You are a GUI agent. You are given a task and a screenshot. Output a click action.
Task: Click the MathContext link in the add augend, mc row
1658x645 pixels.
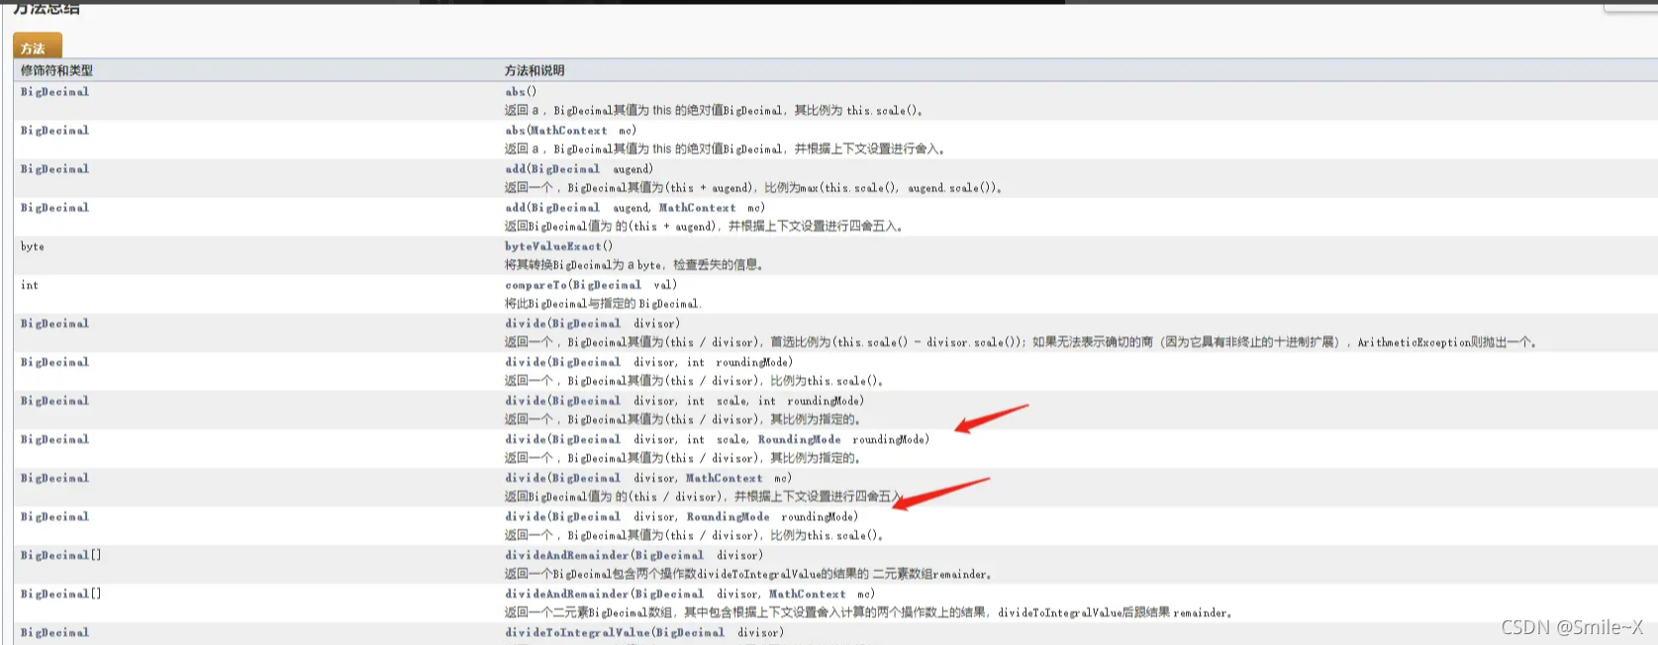pos(698,207)
